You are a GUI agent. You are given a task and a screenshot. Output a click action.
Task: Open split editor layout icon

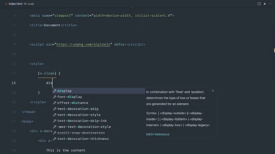pos(259,4)
